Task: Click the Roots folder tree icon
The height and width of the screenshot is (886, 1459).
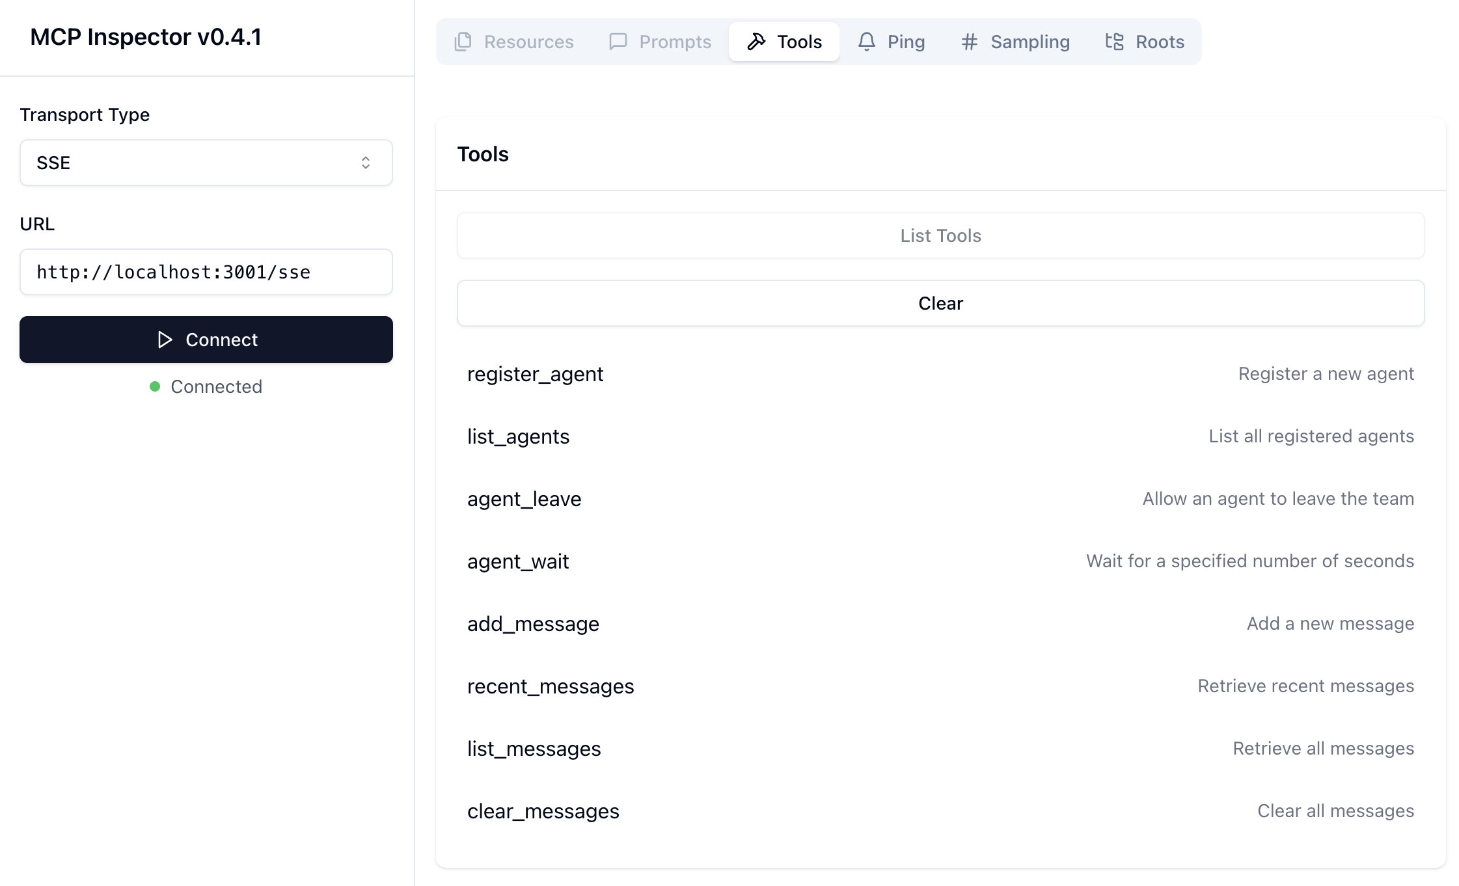Action: 1115,42
